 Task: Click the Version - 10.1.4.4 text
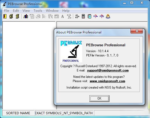[97, 51]
